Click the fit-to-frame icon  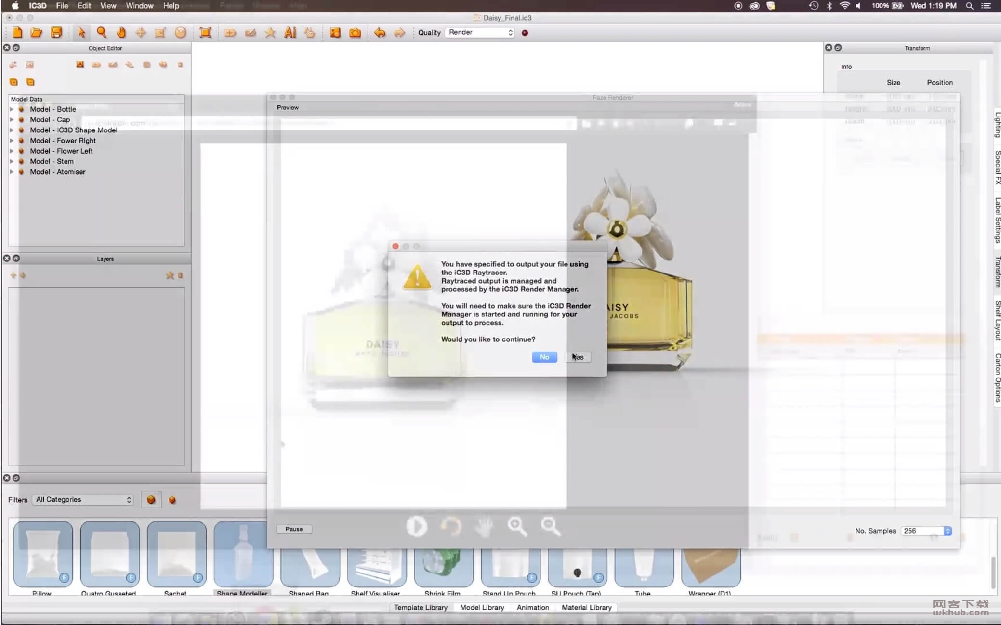coord(205,32)
